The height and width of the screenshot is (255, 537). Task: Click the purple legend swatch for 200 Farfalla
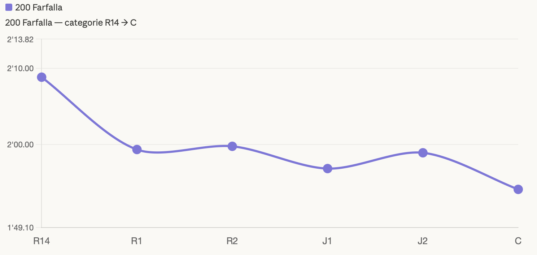point(9,7)
